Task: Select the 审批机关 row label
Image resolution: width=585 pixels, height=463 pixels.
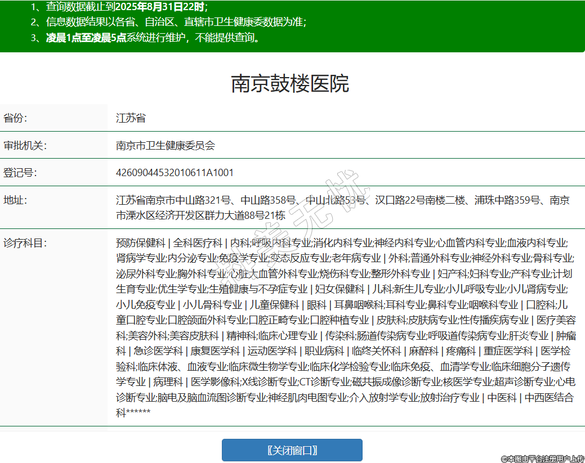Action: 25,146
